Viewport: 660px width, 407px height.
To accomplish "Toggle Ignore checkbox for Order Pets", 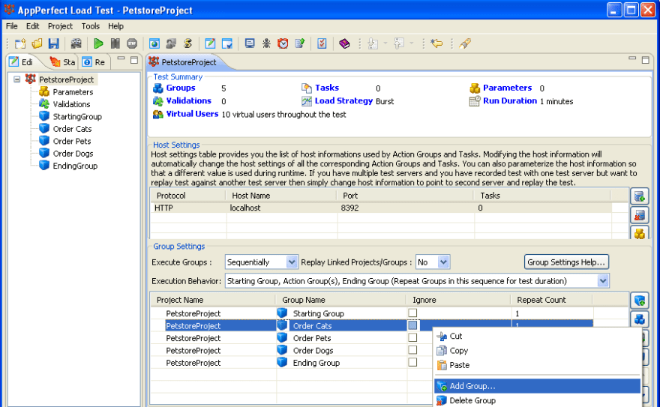I will (412, 337).
